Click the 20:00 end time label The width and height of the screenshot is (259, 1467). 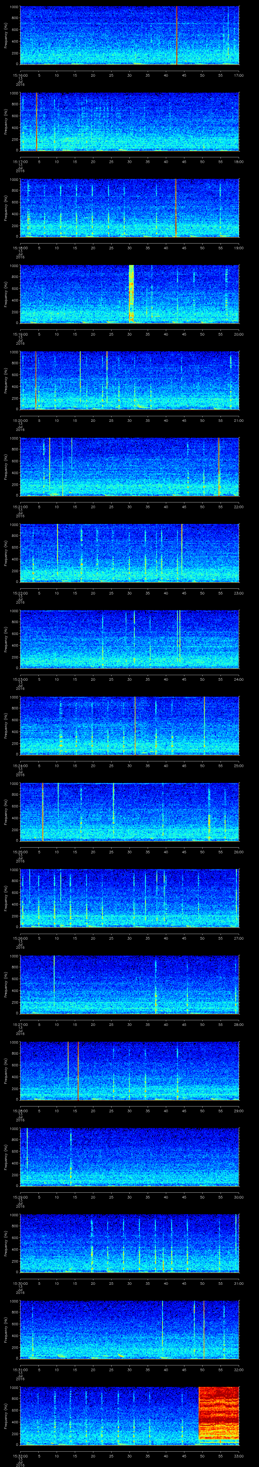[x=239, y=334]
